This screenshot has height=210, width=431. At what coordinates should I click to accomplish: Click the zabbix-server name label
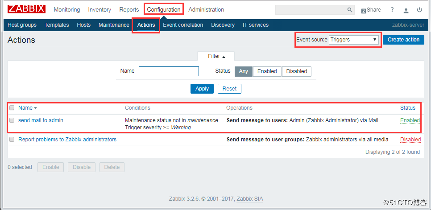tap(408, 25)
